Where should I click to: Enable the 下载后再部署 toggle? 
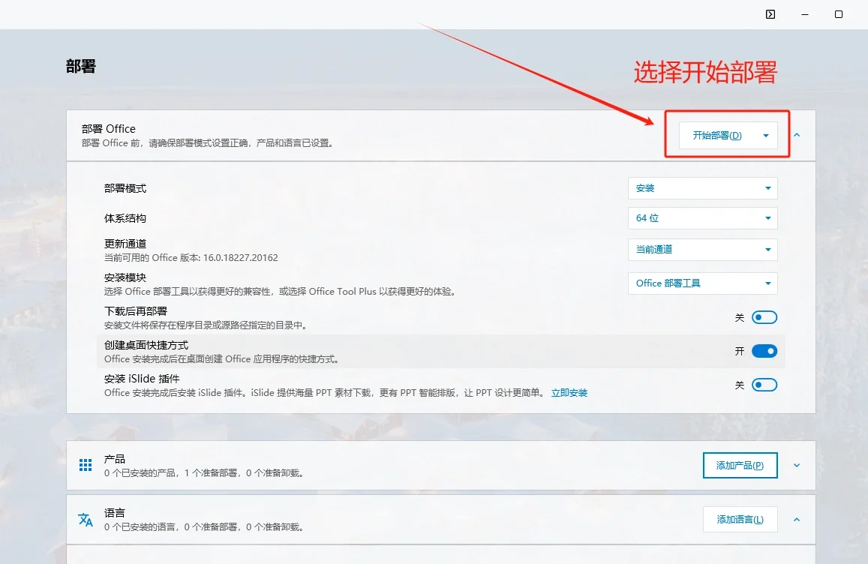764,317
